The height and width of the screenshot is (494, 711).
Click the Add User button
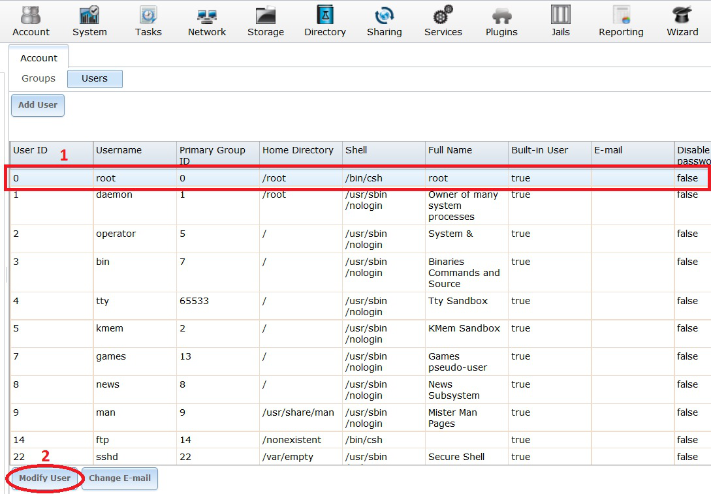coord(38,105)
